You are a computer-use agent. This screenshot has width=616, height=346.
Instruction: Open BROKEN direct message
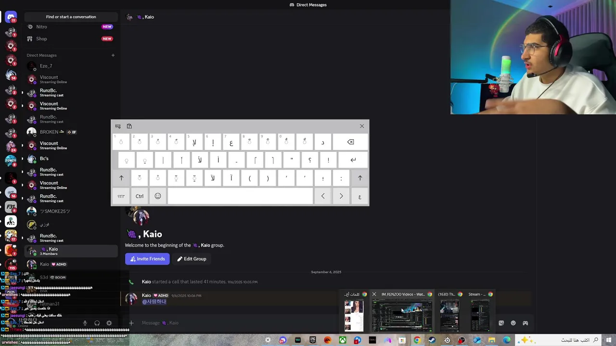(71, 132)
